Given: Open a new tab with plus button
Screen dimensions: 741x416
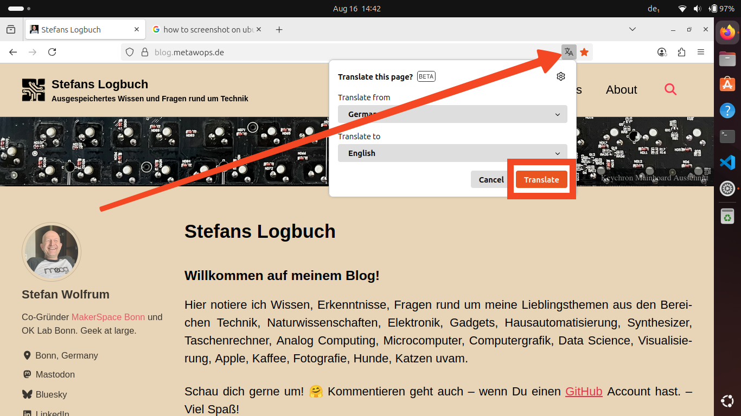Looking at the screenshot, I should [279, 29].
